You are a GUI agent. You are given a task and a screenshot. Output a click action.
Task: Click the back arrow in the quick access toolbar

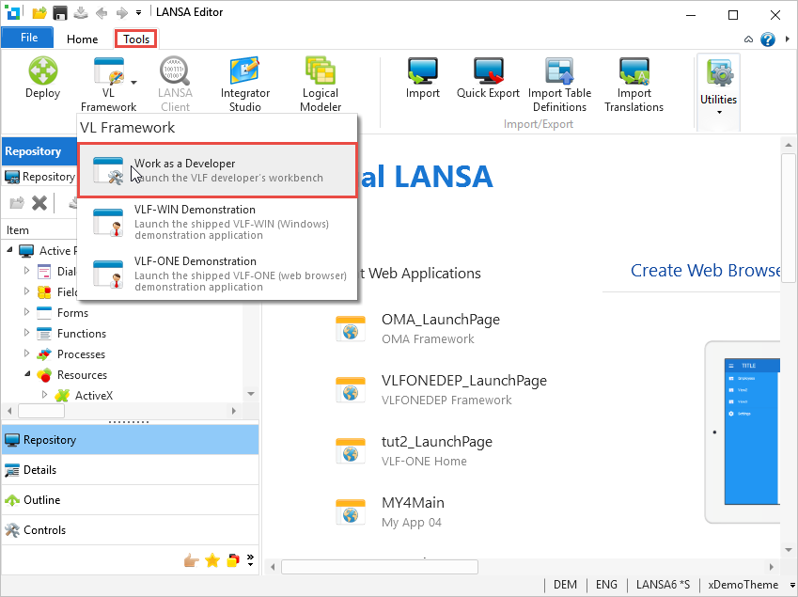pyautogui.click(x=102, y=13)
